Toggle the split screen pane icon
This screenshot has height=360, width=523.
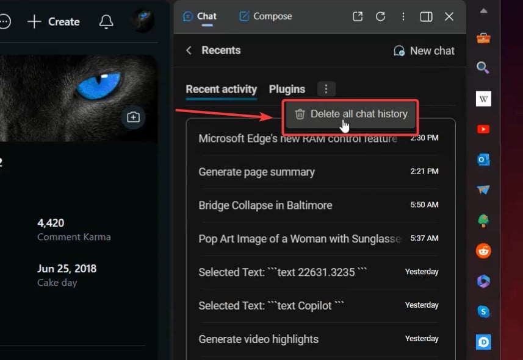[x=426, y=16]
